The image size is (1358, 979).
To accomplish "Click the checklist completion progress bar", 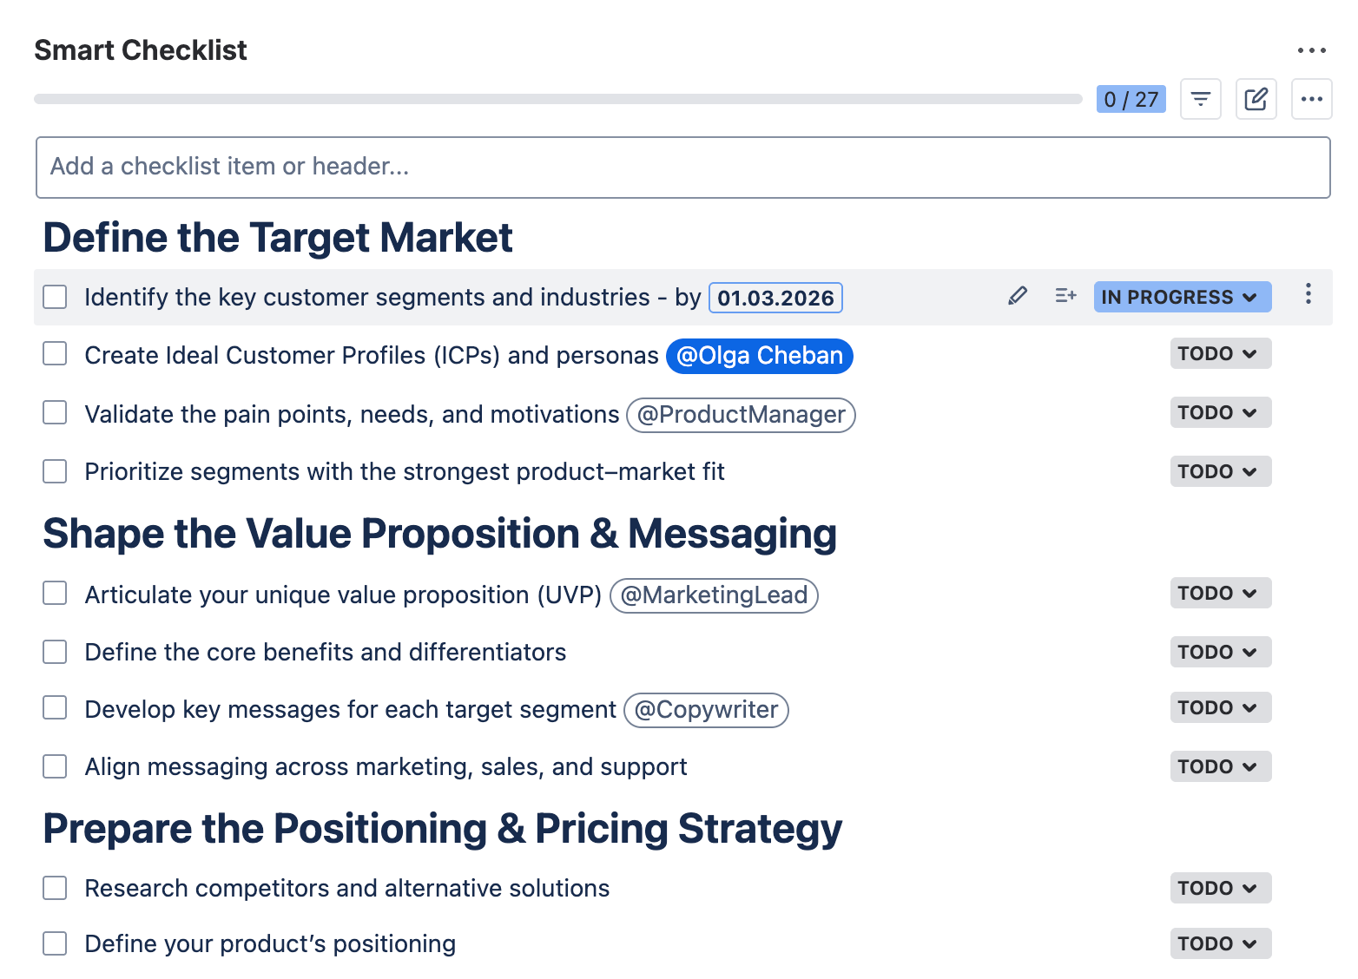I will 556,98.
